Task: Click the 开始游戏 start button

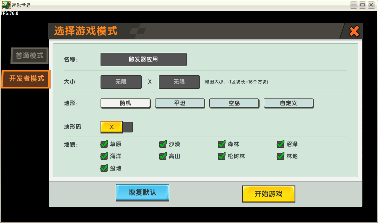Action: (x=268, y=193)
